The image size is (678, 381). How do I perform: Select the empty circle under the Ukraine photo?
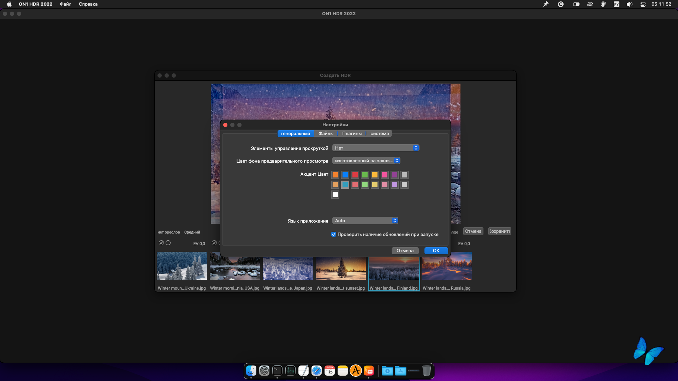point(168,243)
